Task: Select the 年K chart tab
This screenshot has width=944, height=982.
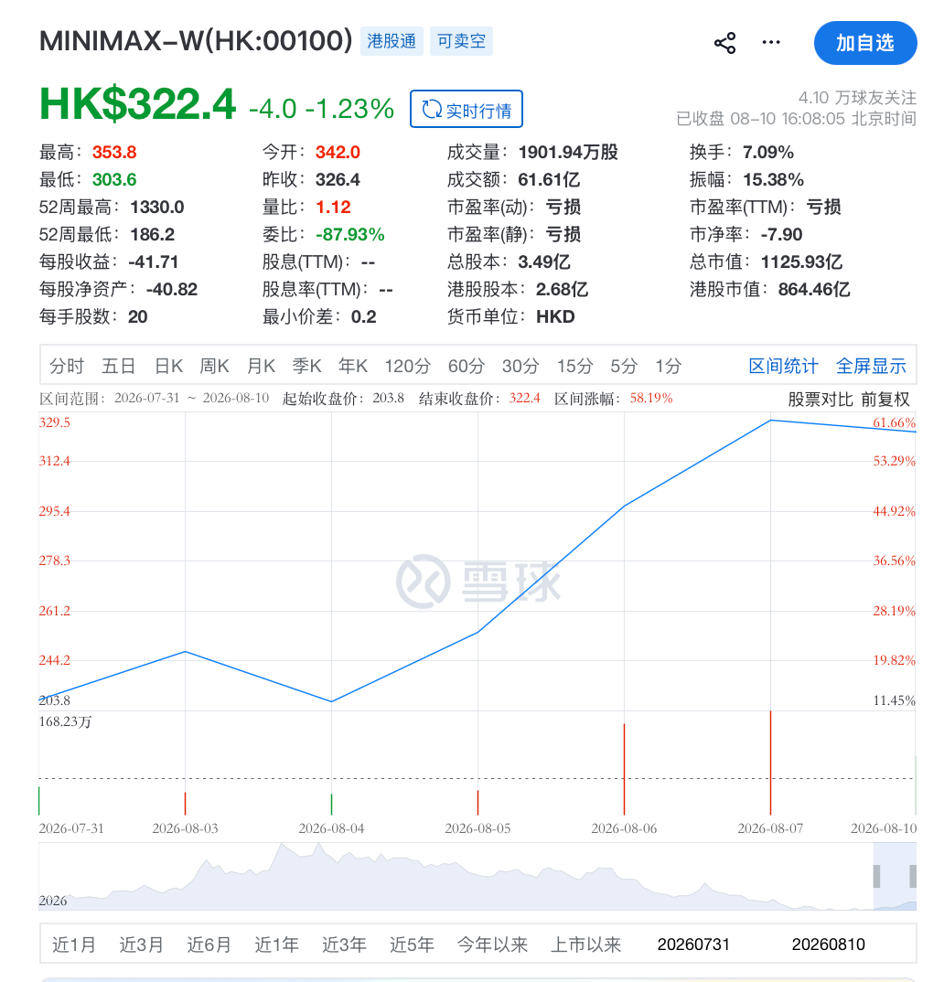Action: click(353, 366)
